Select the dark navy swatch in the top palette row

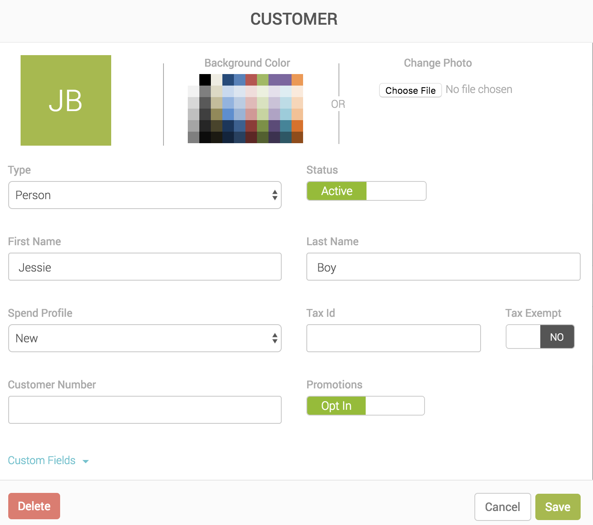(228, 79)
